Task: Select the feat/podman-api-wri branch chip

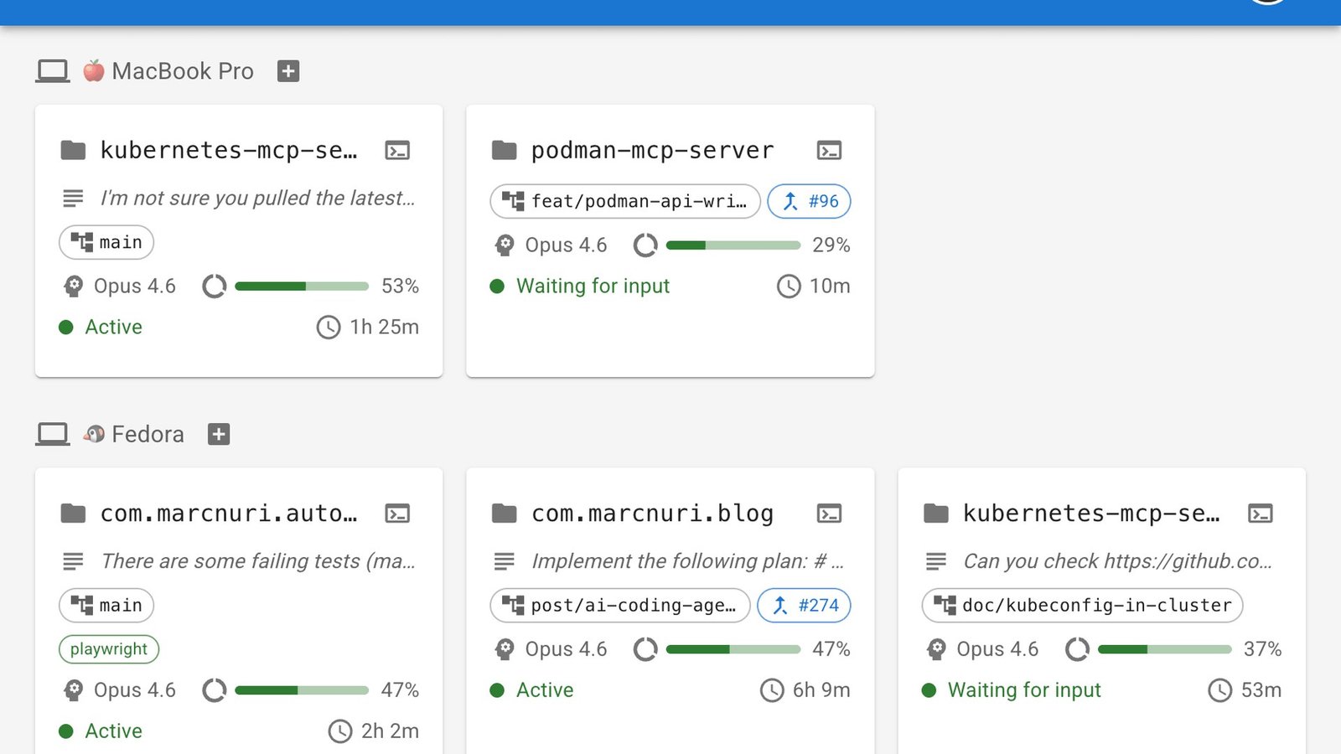Action: (625, 201)
